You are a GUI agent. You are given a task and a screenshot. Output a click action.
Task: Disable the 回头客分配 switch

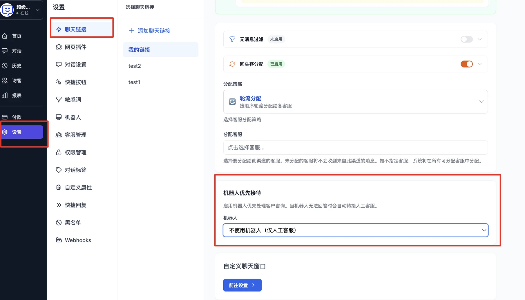pos(466,64)
